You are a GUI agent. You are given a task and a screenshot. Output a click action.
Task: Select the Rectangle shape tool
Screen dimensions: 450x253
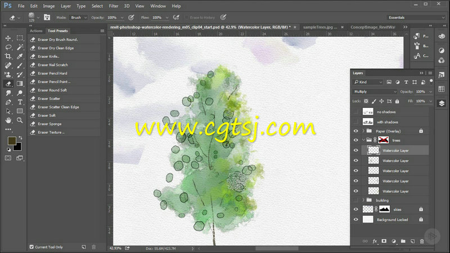pos(20,111)
